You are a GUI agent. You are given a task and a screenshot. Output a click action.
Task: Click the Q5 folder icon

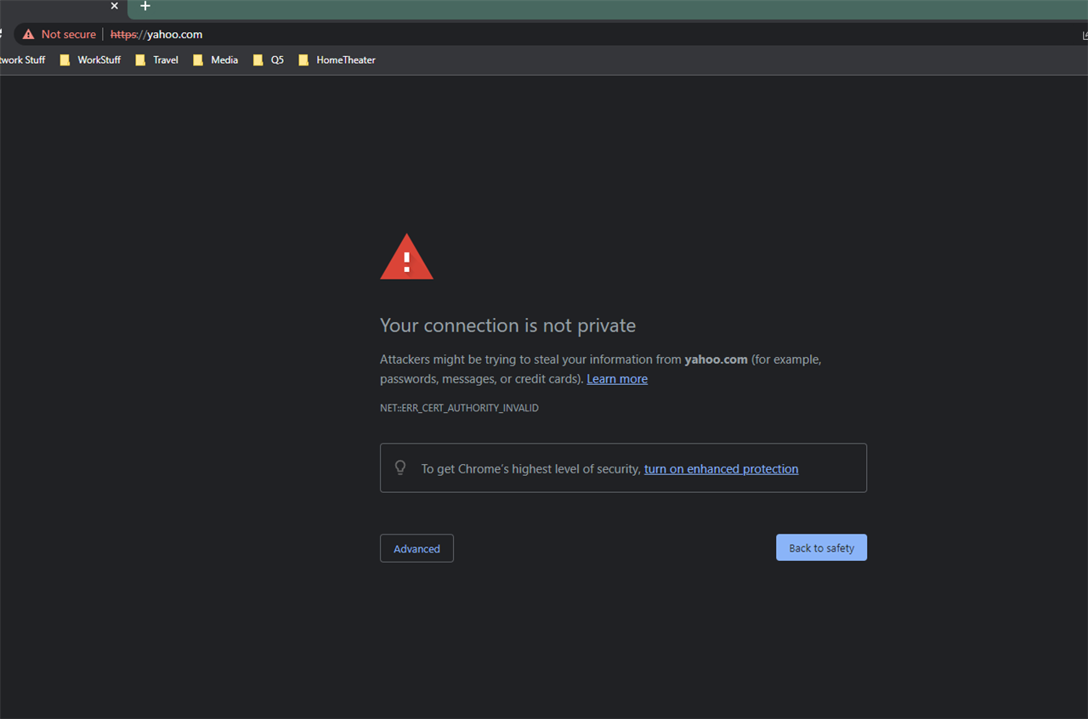click(258, 59)
